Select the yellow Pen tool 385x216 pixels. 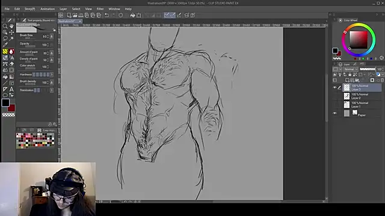point(5,52)
